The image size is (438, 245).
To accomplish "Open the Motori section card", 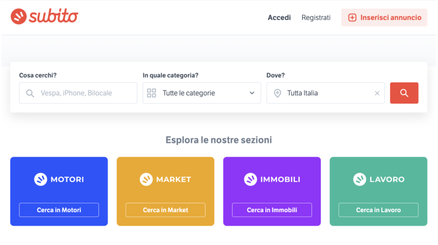I will pos(59,192).
